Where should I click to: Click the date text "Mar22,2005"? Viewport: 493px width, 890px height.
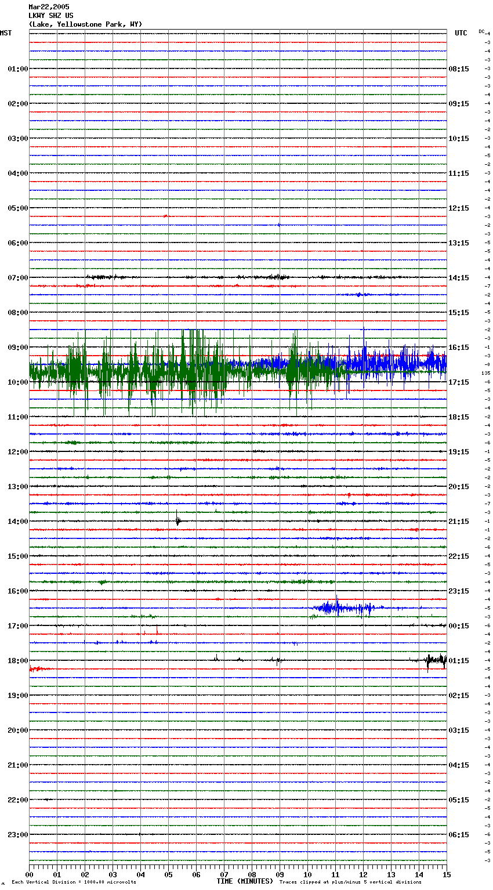point(49,7)
